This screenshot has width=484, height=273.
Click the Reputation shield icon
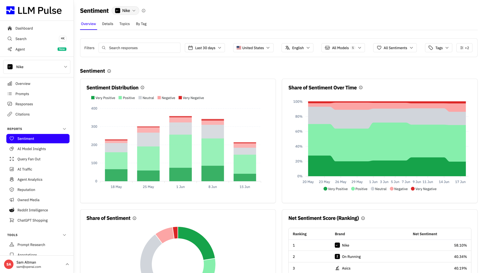tap(12, 190)
